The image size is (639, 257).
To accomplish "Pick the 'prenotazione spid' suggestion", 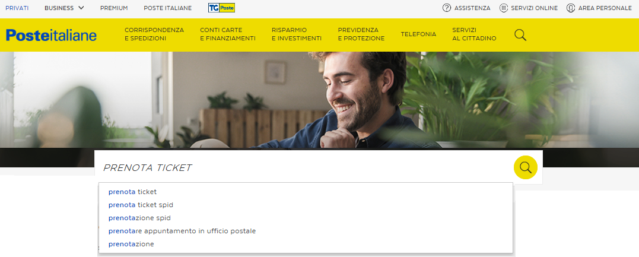I will coord(139,218).
